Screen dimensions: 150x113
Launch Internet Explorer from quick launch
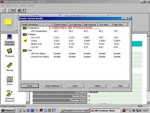coord(28,110)
